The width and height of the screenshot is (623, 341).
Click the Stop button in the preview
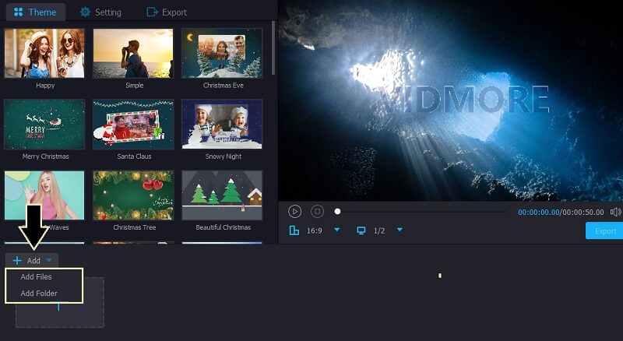317,211
